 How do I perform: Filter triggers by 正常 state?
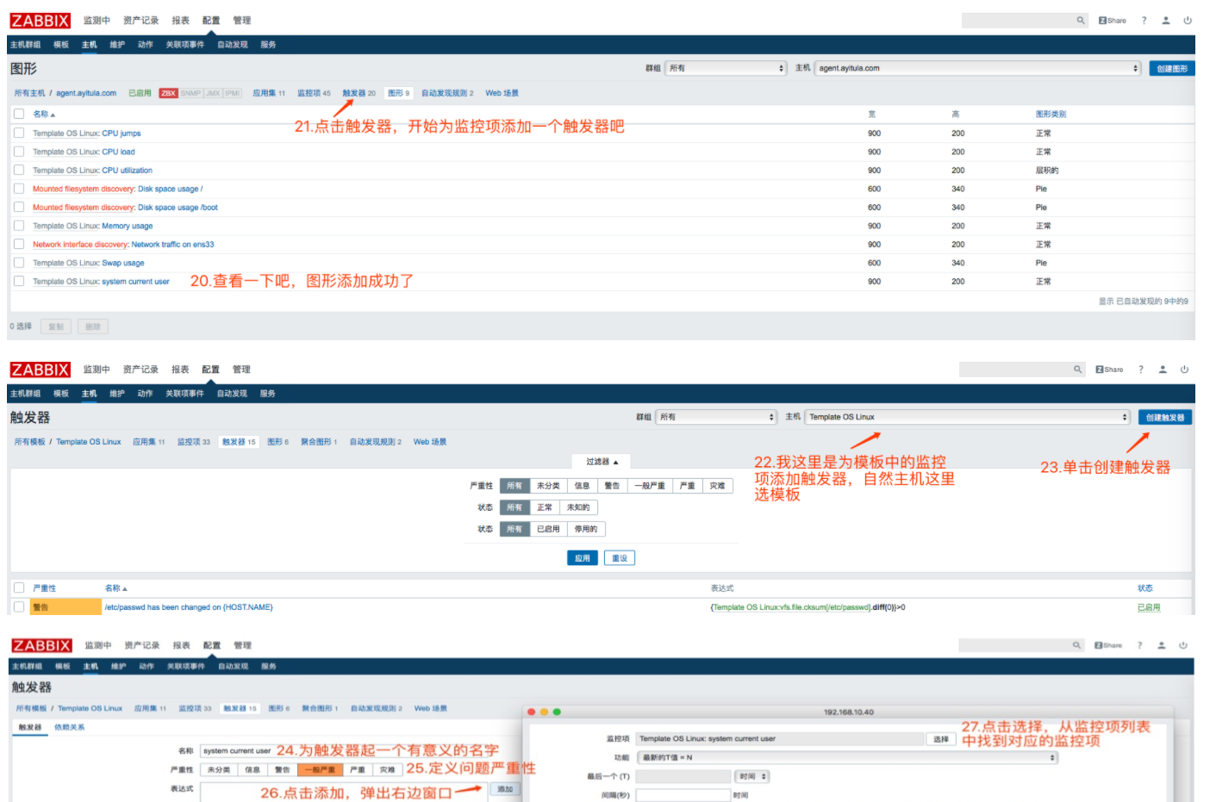pyautogui.click(x=545, y=507)
